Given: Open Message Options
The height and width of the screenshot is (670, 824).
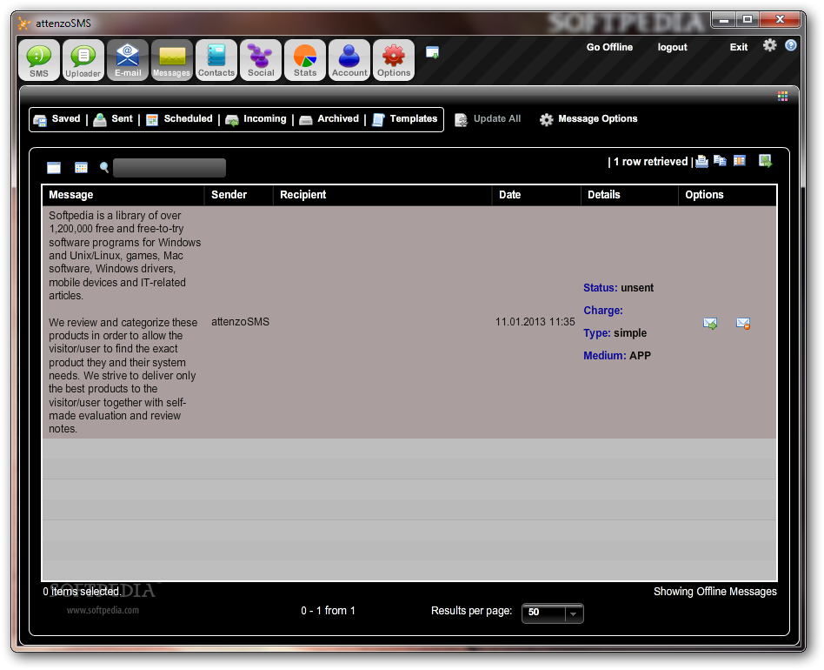Looking at the screenshot, I should (588, 119).
